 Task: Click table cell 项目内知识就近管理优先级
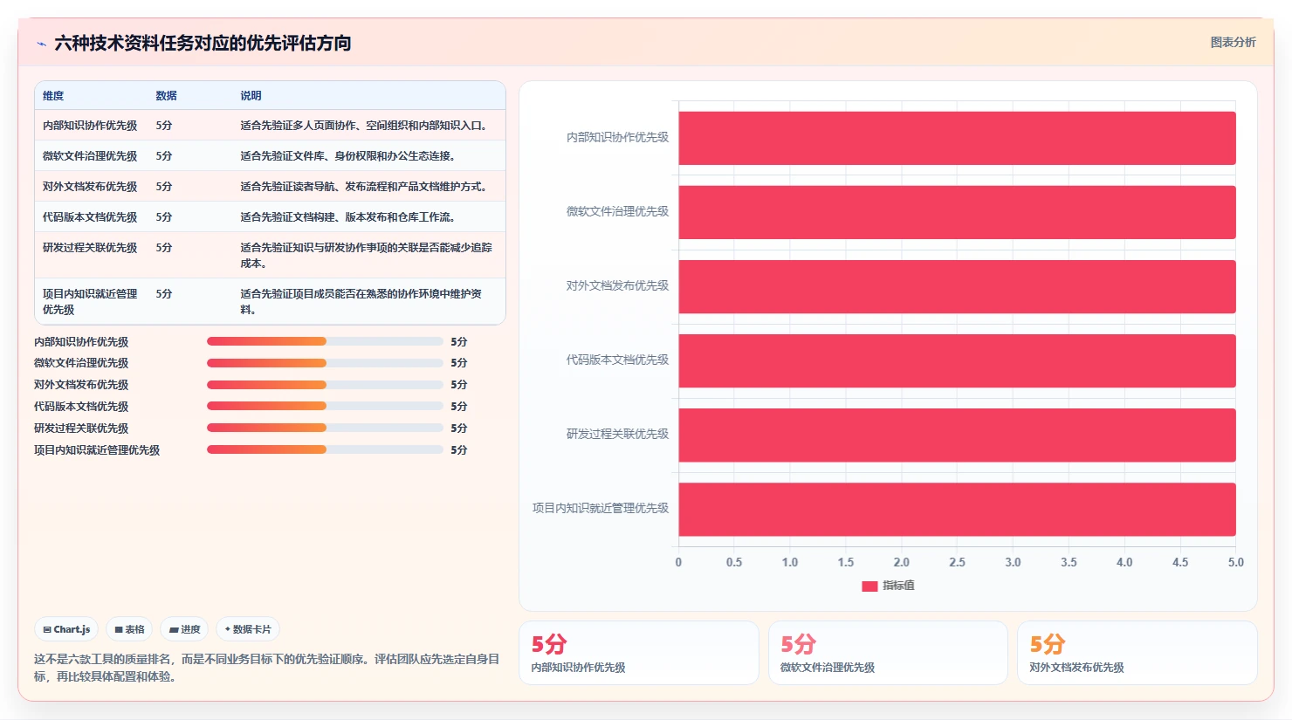coord(90,302)
